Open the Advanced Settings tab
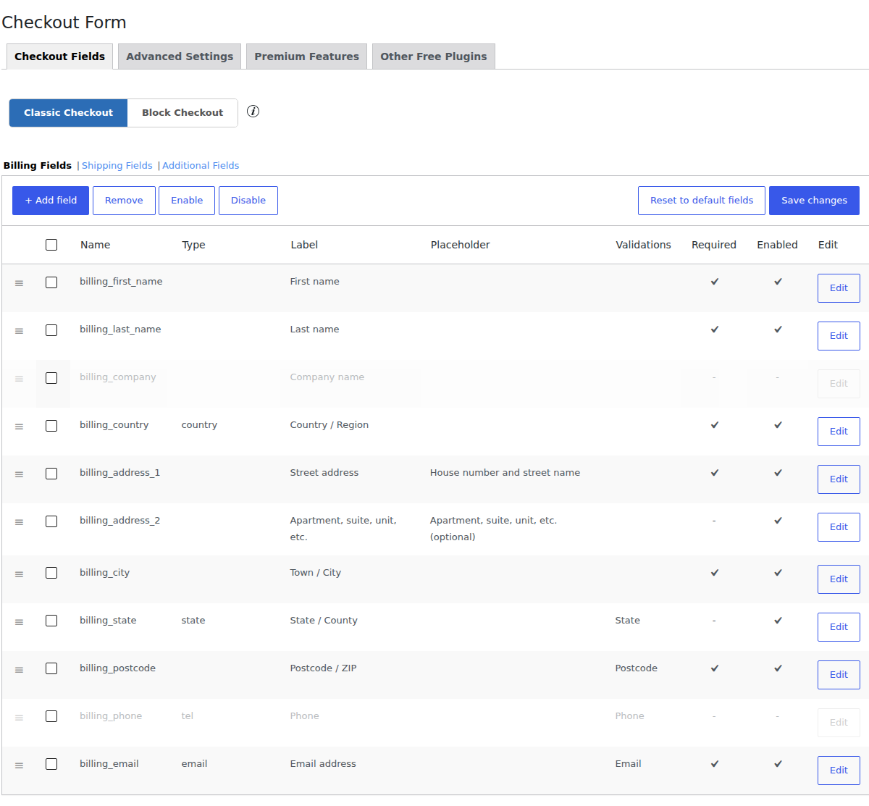The image size is (869, 806). pyautogui.click(x=180, y=56)
